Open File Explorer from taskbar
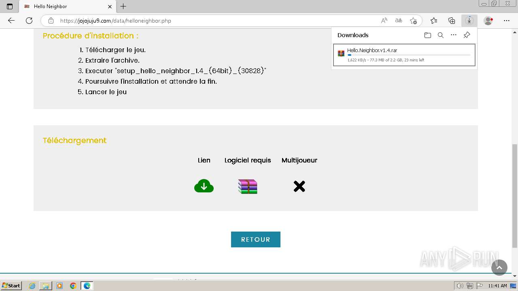This screenshot has width=518, height=291. point(46,286)
